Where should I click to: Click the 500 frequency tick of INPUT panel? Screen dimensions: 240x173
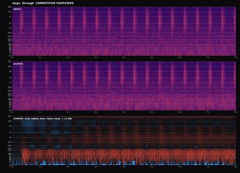(10, 33)
